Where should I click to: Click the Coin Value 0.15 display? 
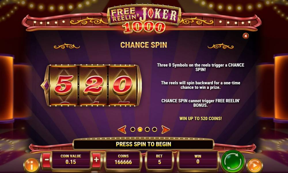pyautogui.click(x=71, y=159)
